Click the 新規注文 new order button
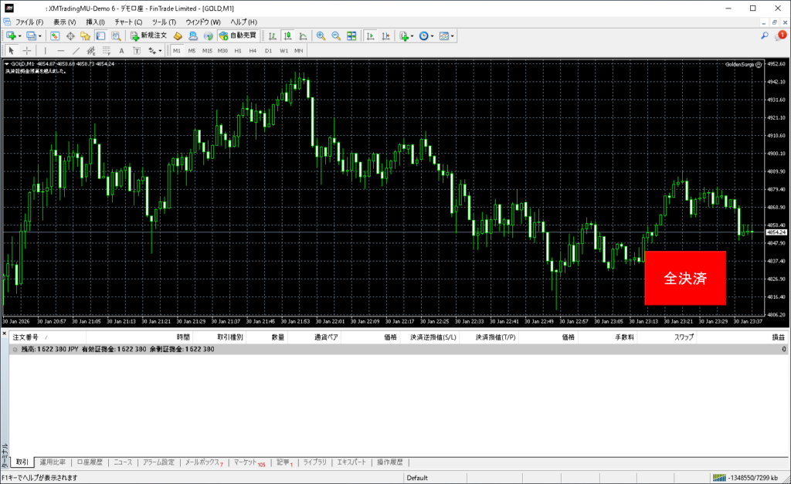791x484 pixels. (x=148, y=36)
